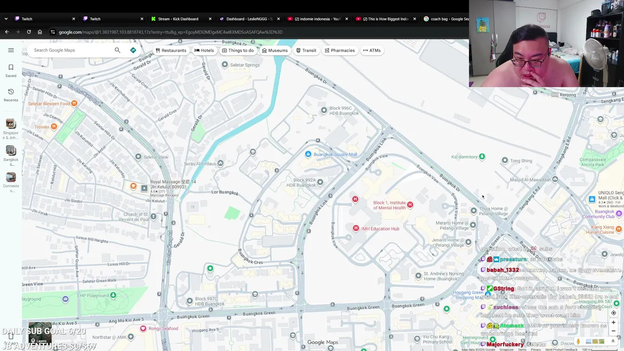Open the Terms link in map footer
624x351 pixels.
coord(522,350)
